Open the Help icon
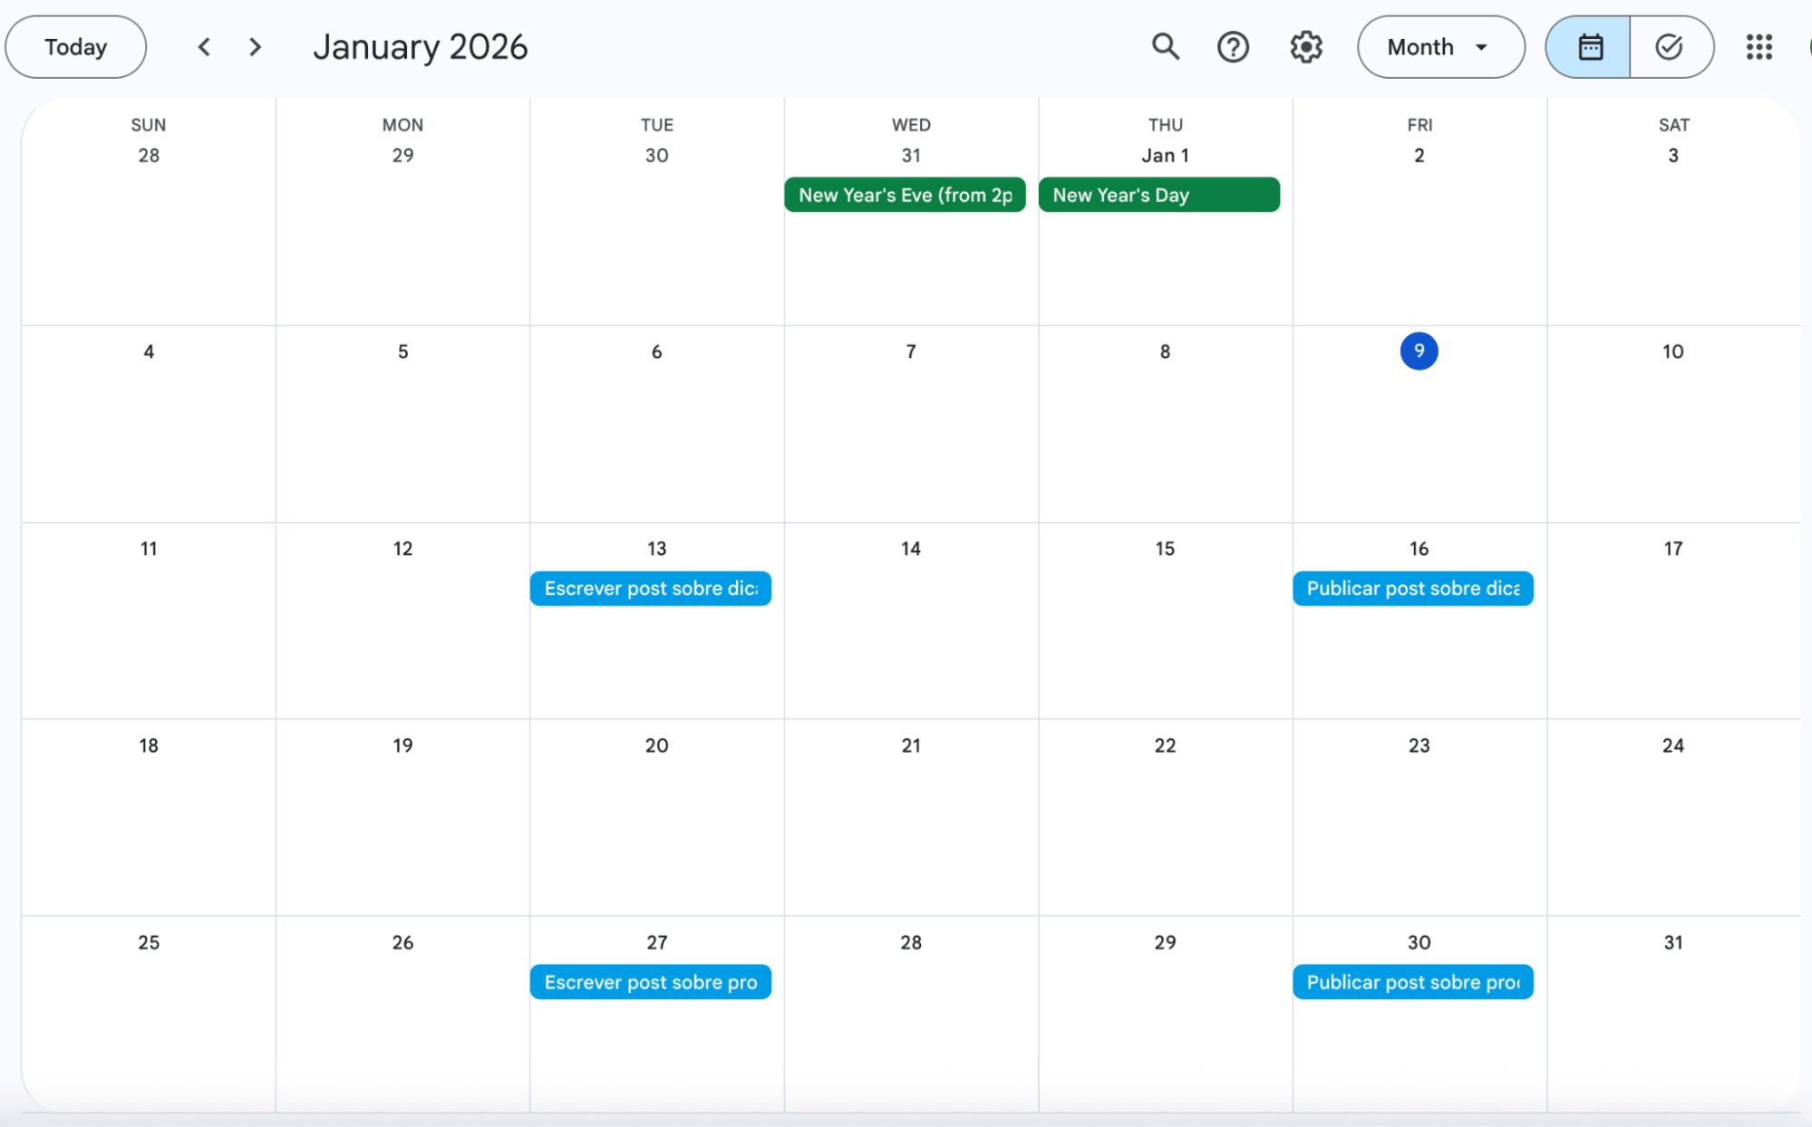This screenshot has height=1127, width=1812. click(1234, 47)
